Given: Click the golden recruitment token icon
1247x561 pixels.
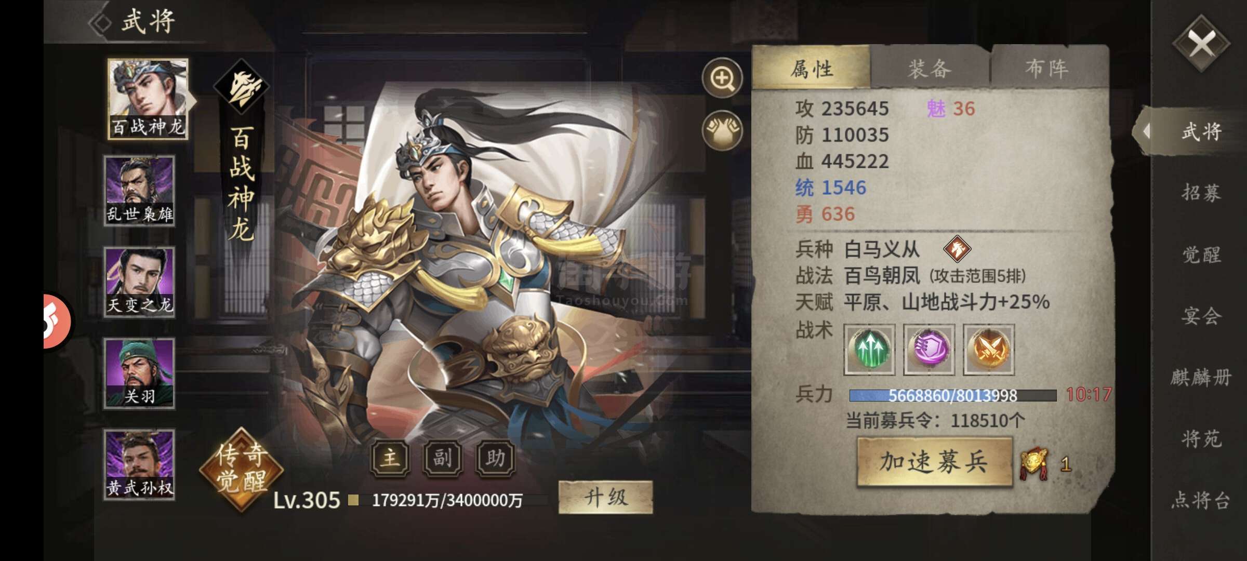Looking at the screenshot, I should tap(1034, 463).
